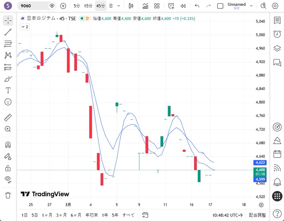Viewport: 284px width, 221px height.
Task: Open chart settings hexagon icon
Action: pyautogui.click(x=275, y=6)
